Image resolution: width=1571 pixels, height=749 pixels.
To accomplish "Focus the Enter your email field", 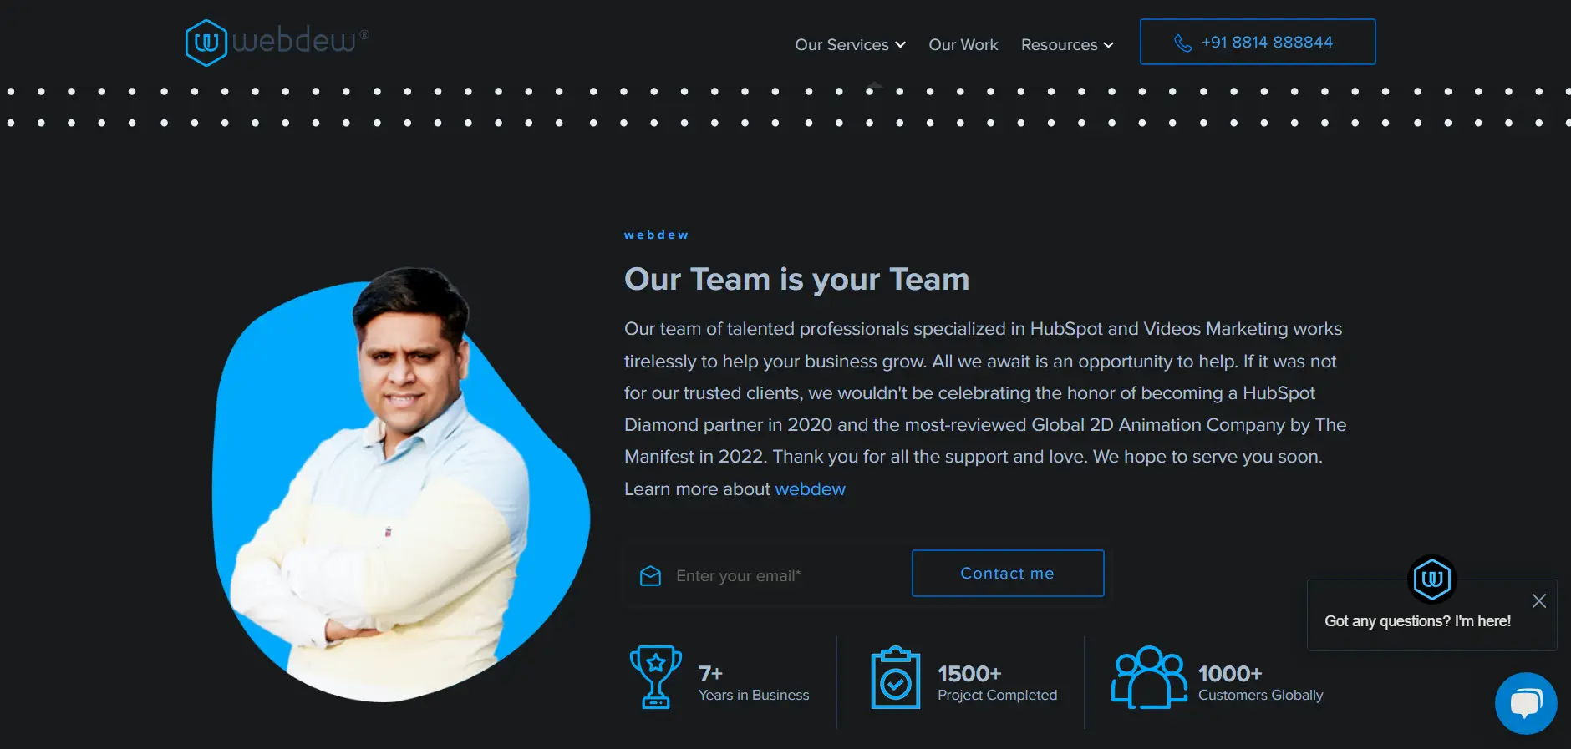I will [767, 576].
